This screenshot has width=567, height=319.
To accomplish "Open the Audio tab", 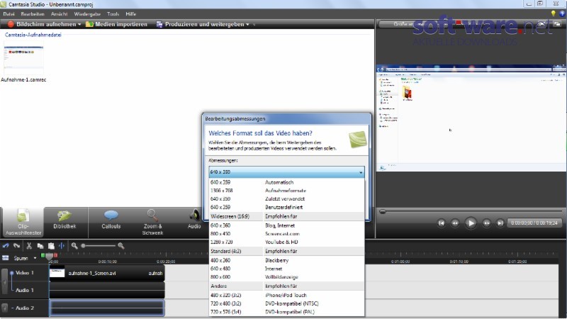I will pos(194,220).
